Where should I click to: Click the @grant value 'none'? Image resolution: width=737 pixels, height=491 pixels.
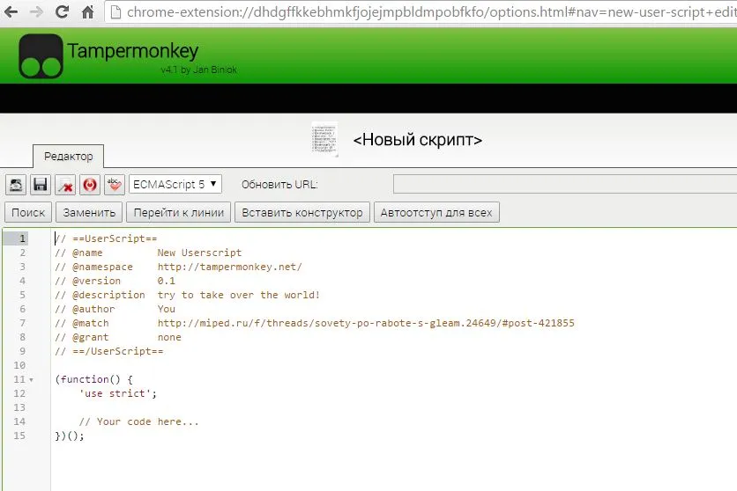(x=169, y=337)
